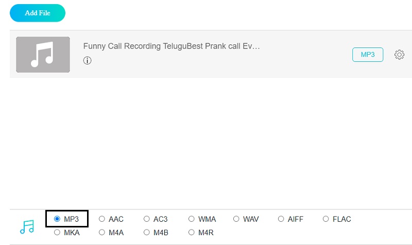The height and width of the screenshot is (245, 412).
Task: Click the FLAC format label text
Action: tap(342, 219)
